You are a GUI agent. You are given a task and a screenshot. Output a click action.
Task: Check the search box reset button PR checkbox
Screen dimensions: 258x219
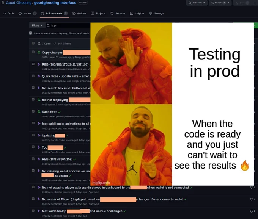(x=33, y=88)
